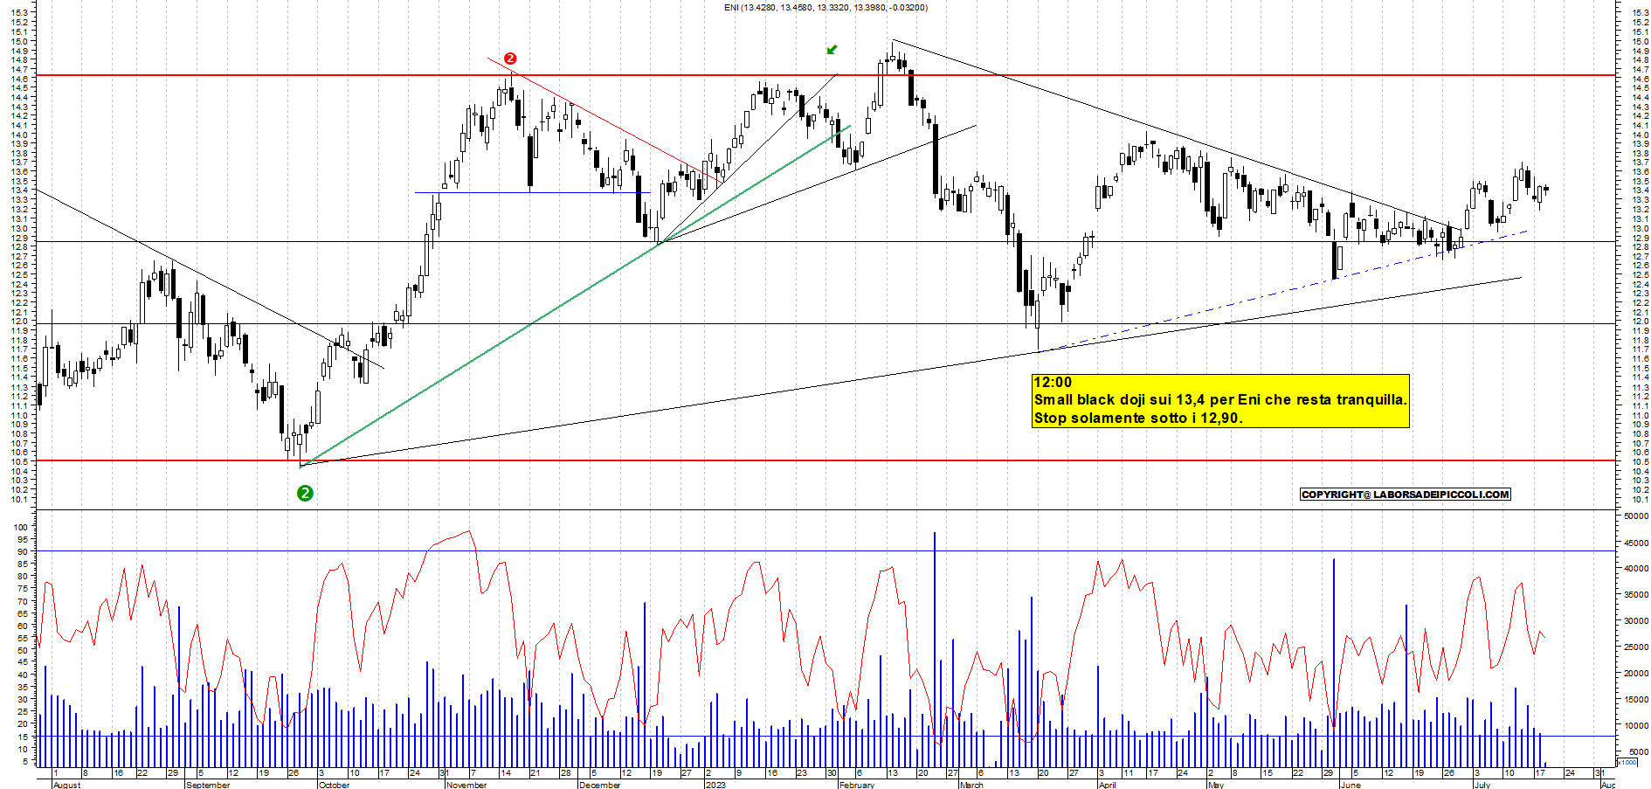Click the 100 oscillator axis value
The width and height of the screenshot is (1651, 789).
(21, 528)
